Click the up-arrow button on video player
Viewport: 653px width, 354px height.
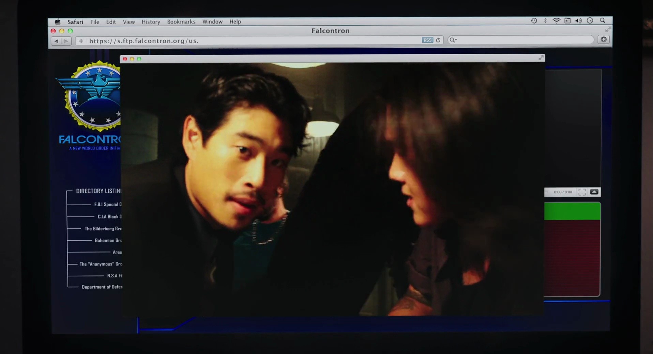[594, 192]
